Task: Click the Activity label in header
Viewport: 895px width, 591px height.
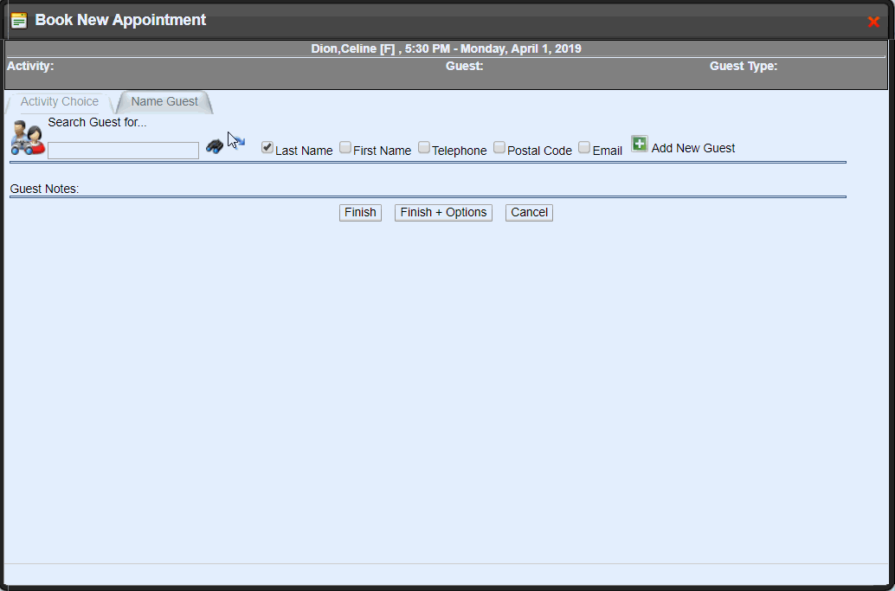Action: pos(30,66)
